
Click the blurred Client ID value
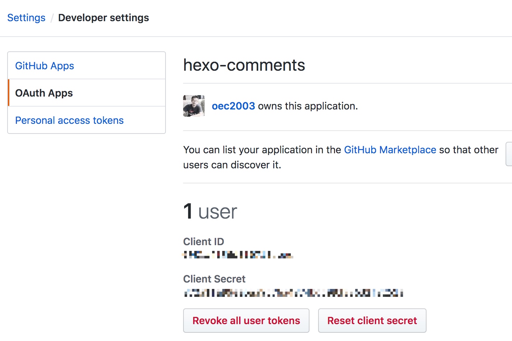click(x=238, y=255)
